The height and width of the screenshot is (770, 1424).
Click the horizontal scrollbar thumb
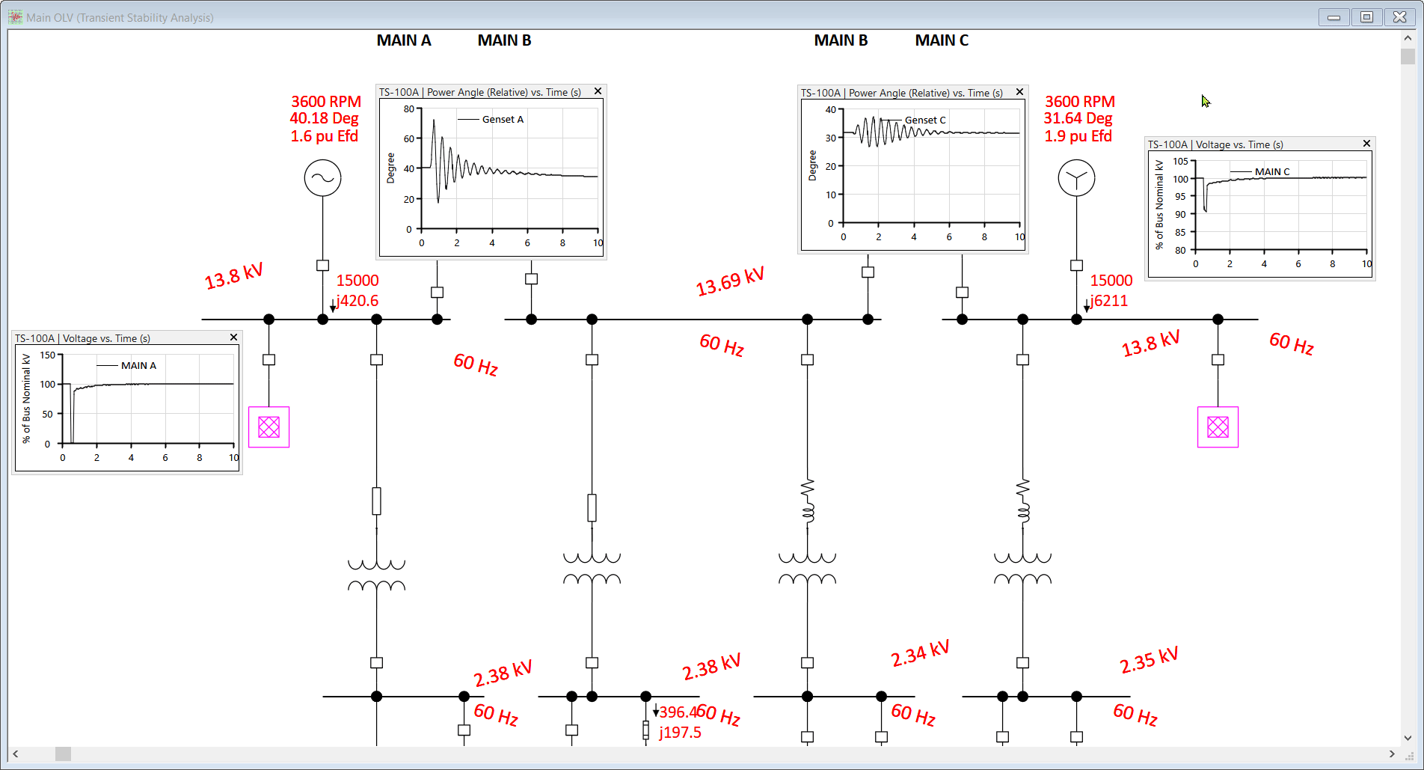[x=62, y=754]
